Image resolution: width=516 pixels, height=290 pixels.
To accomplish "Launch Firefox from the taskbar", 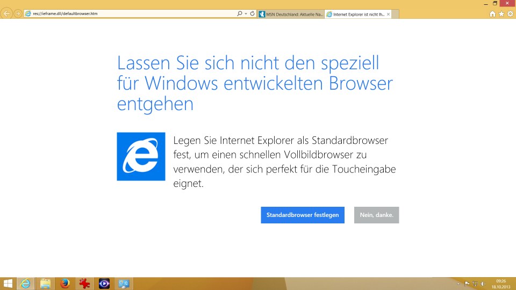I will pos(65,284).
